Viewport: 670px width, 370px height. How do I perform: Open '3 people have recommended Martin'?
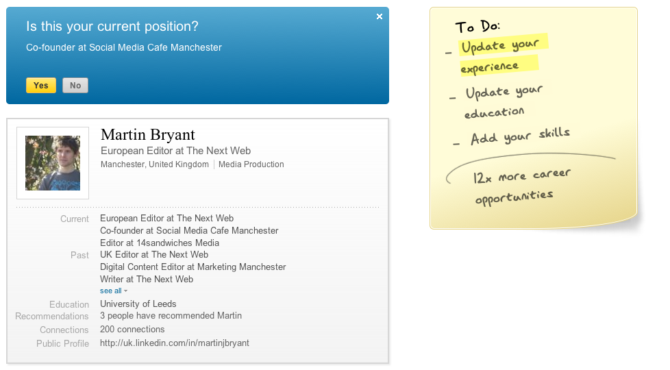pyautogui.click(x=171, y=316)
